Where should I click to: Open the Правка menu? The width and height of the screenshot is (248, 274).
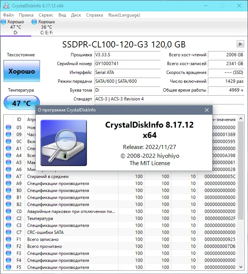(26, 15)
